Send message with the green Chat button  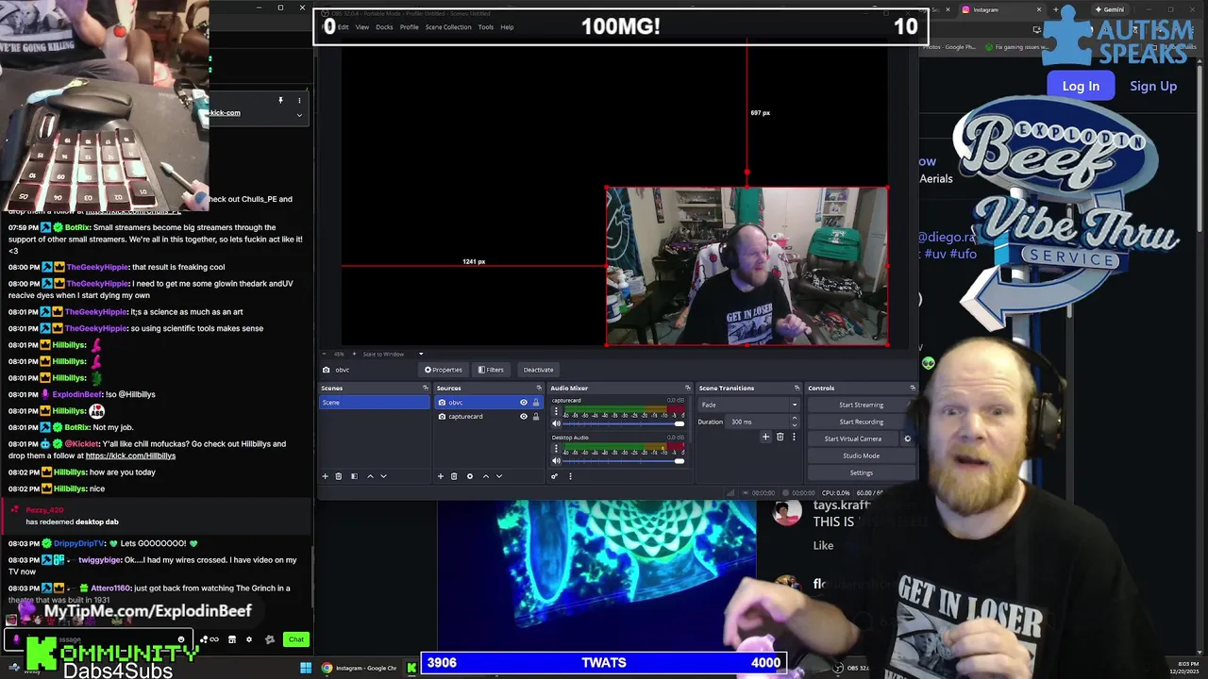tap(296, 639)
